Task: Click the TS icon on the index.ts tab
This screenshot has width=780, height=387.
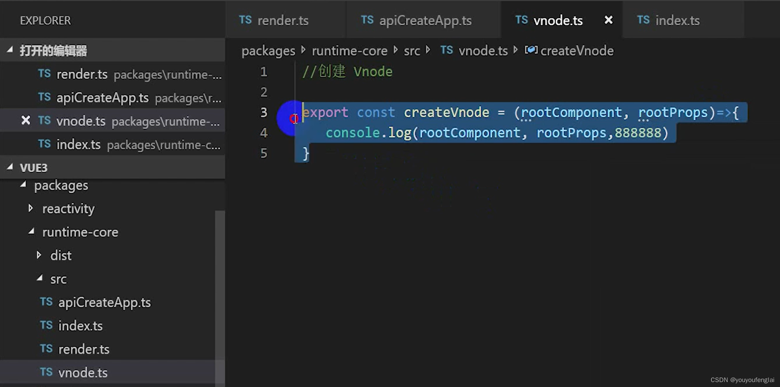Action: [643, 20]
